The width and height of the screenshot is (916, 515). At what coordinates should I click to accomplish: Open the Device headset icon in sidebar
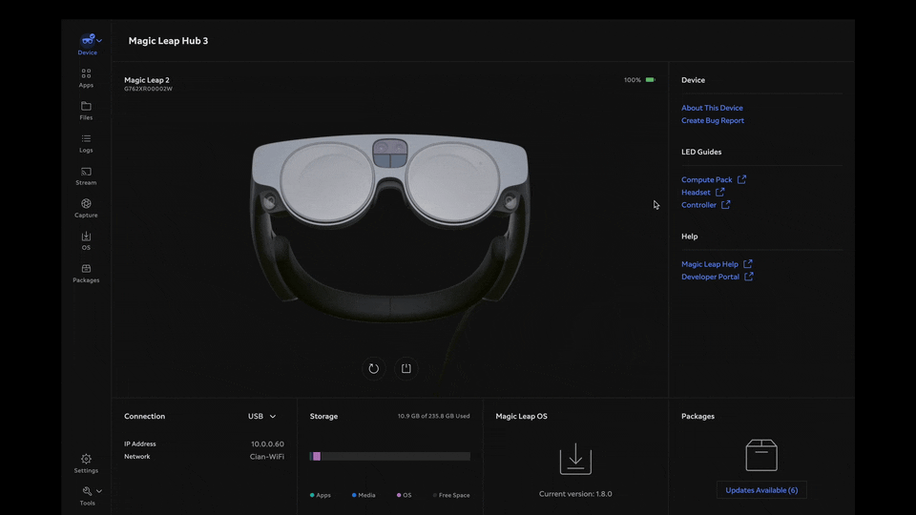point(88,40)
